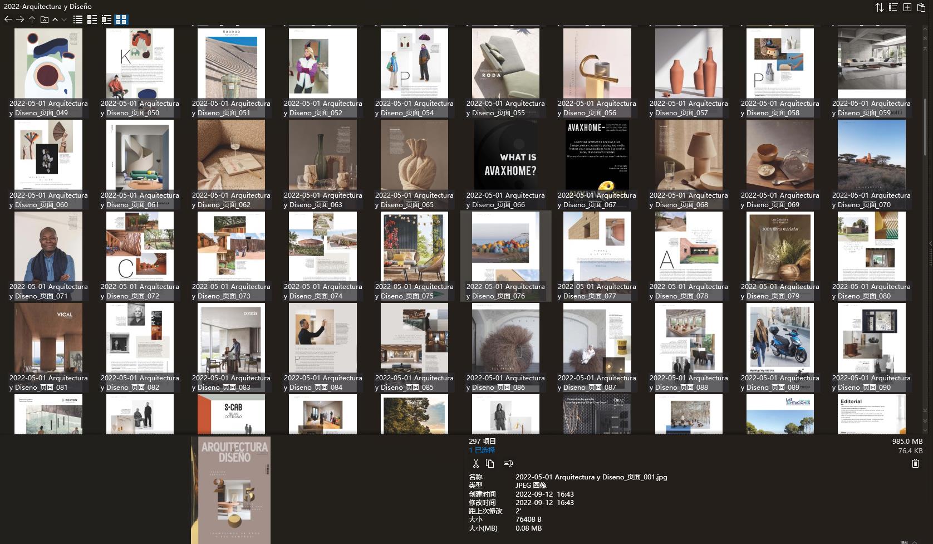Cut the selected image with scissors icon

click(x=476, y=463)
